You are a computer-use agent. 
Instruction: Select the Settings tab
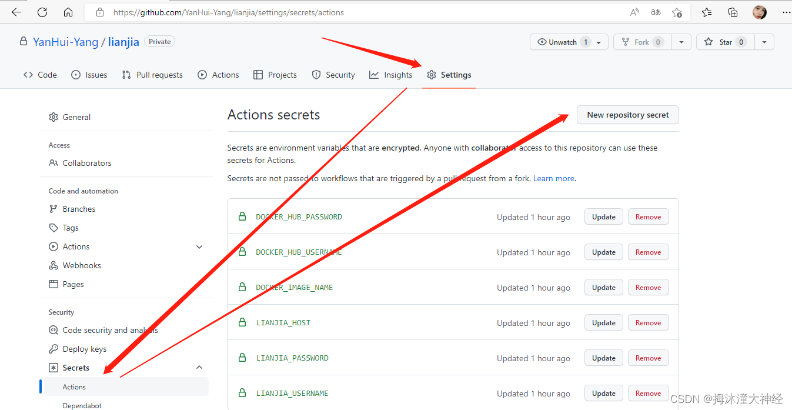(x=449, y=75)
